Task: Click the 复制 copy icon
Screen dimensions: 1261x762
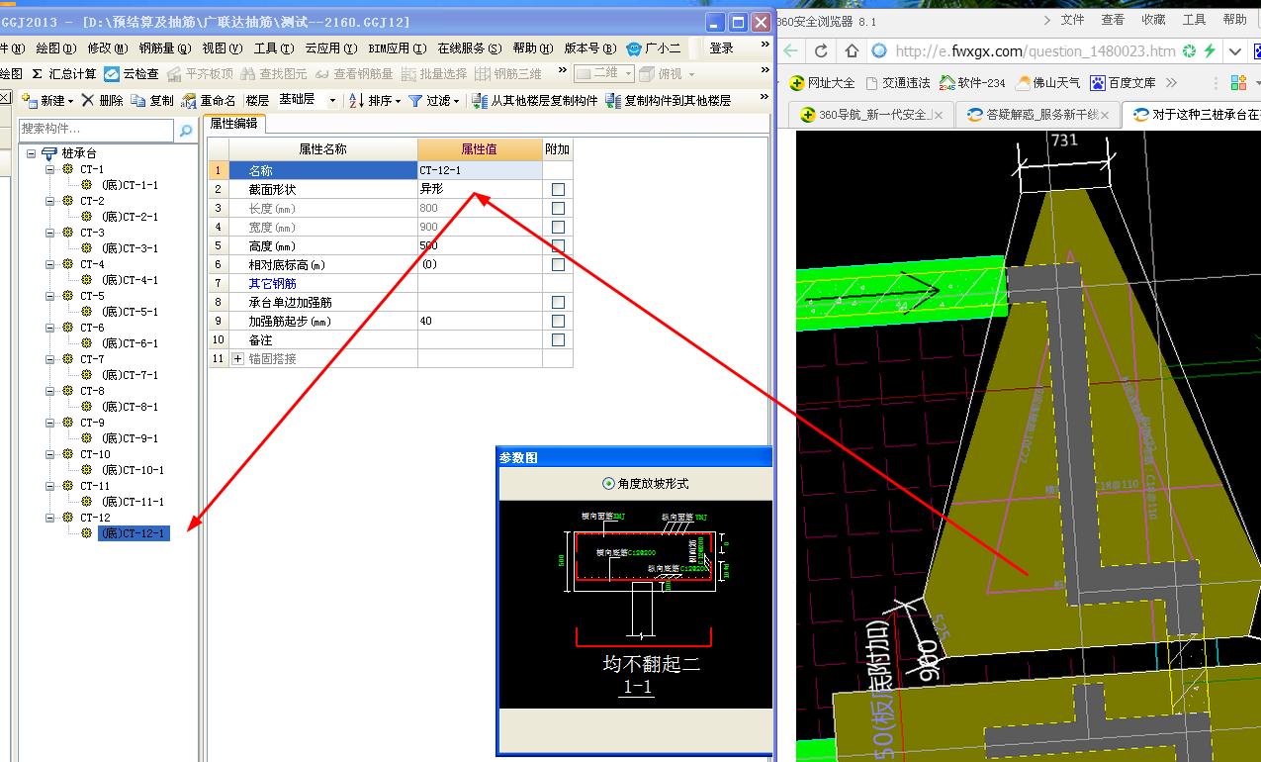Action: (138, 100)
